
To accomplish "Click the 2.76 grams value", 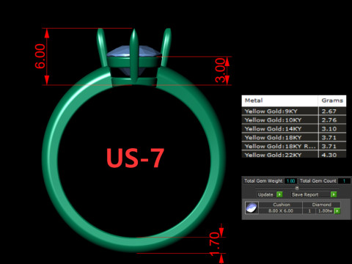I will point(329,120).
